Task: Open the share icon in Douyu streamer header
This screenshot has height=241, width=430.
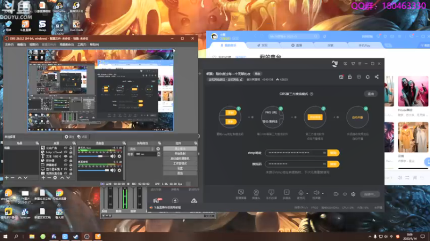Action: (377, 77)
